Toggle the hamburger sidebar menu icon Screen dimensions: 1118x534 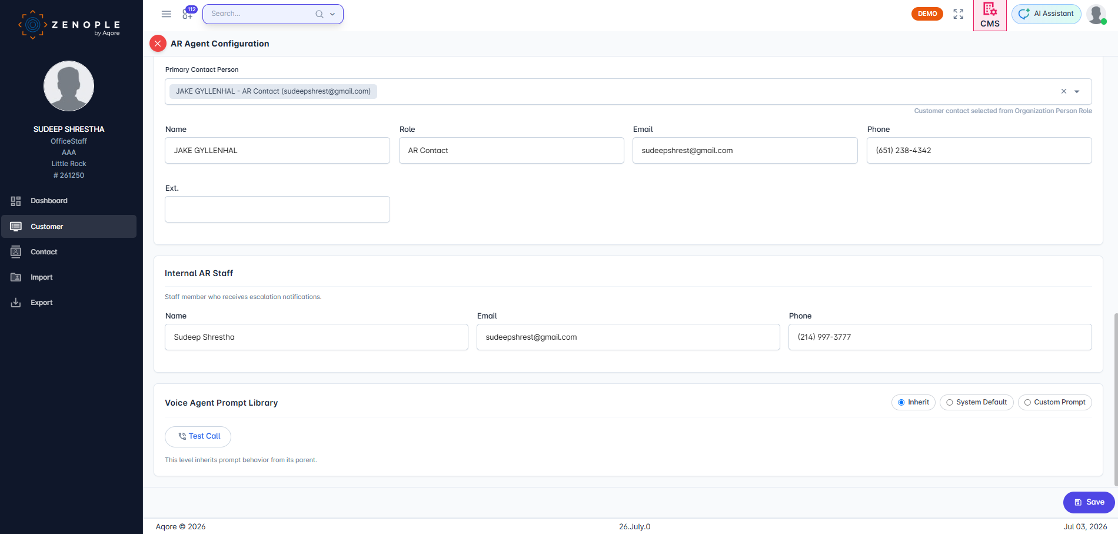(x=167, y=14)
